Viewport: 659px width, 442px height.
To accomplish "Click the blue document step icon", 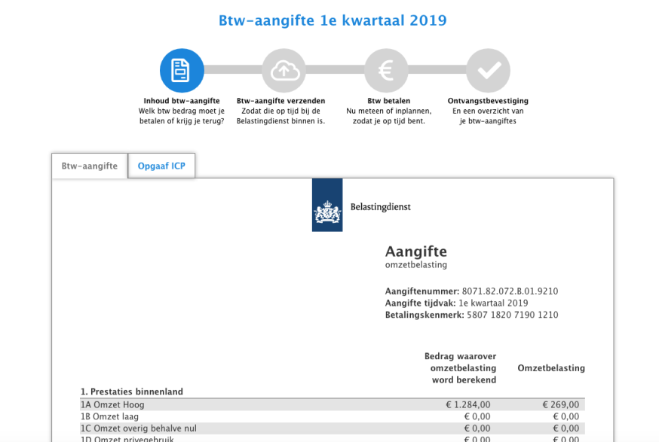I will click(182, 71).
